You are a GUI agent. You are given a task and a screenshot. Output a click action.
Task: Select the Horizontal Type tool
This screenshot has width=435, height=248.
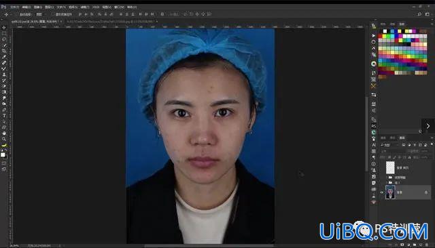pos(4,116)
